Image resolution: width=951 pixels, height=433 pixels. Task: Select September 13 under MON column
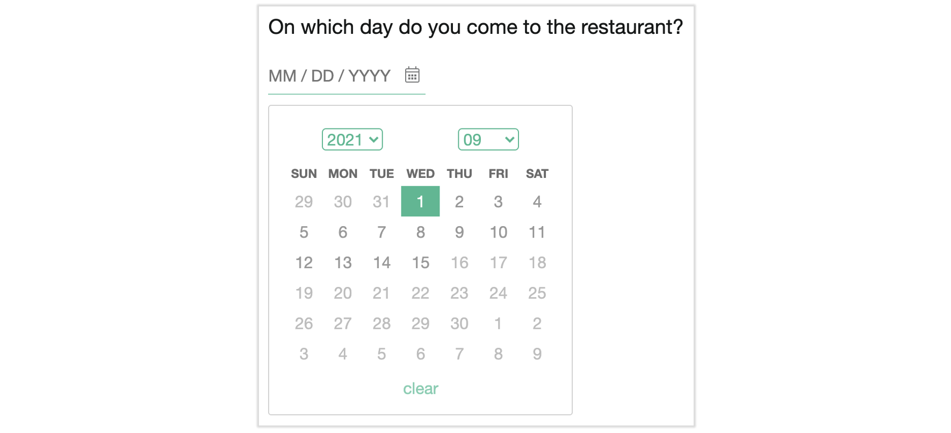(343, 263)
